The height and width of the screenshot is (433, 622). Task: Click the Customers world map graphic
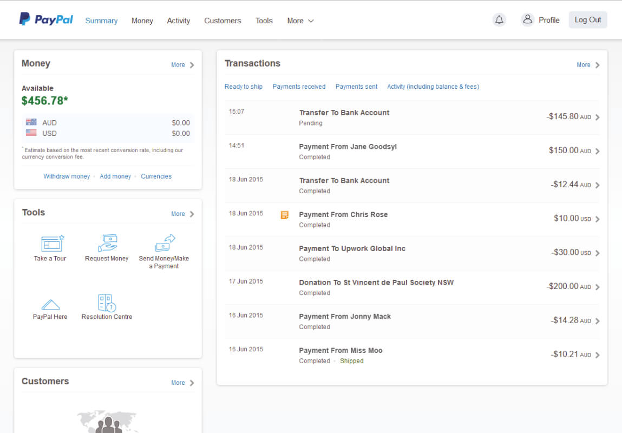(x=108, y=422)
